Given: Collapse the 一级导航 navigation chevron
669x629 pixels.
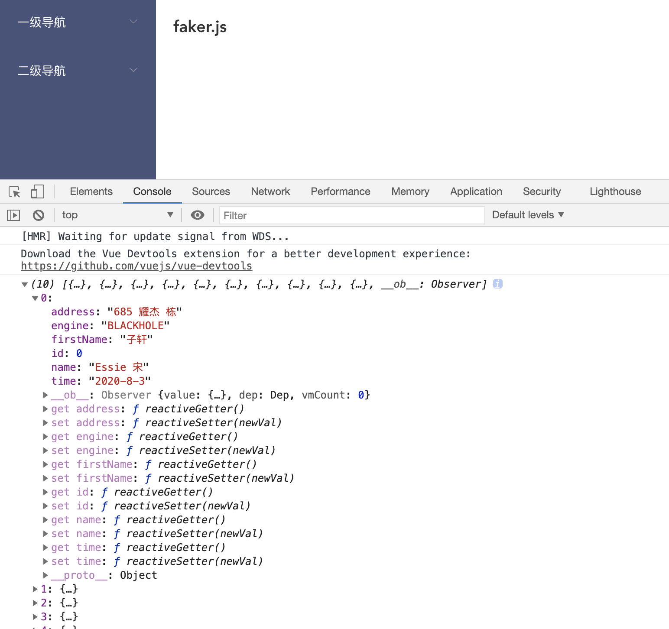Looking at the screenshot, I should pyautogui.click(x=133, y=21).
